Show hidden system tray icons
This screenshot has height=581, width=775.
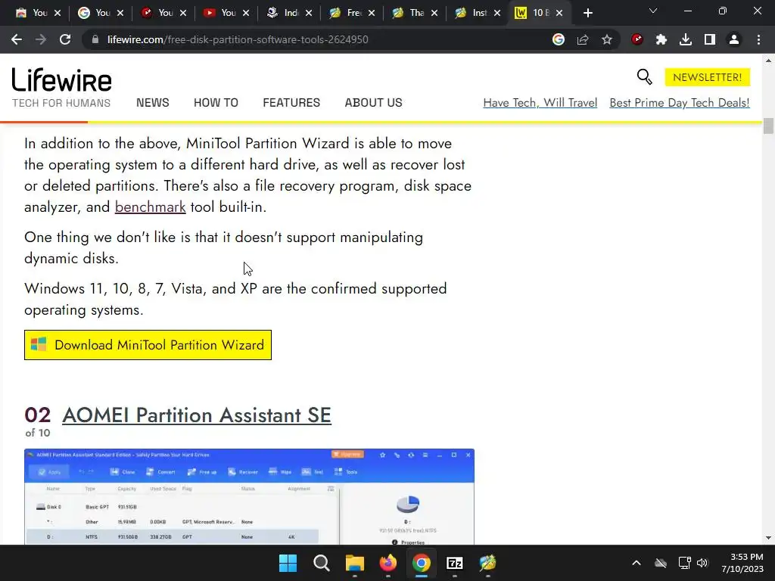636,563
